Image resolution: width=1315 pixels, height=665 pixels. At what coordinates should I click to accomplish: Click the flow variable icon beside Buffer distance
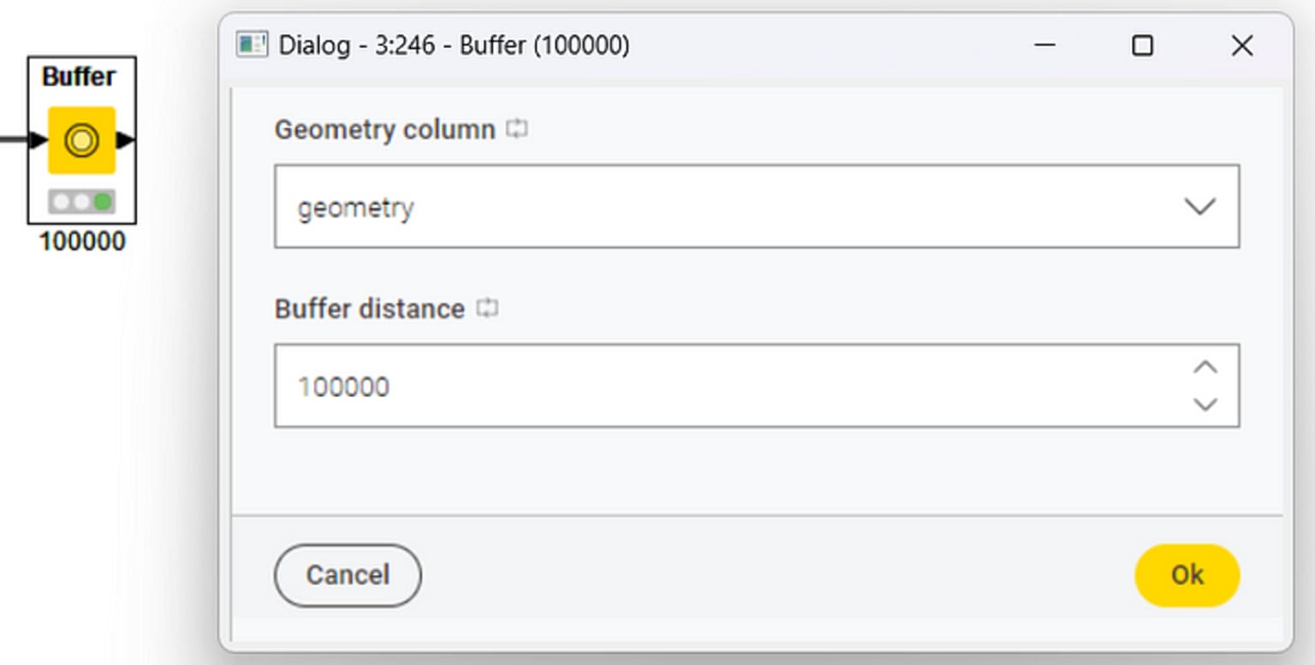click(x=489, y=307)
